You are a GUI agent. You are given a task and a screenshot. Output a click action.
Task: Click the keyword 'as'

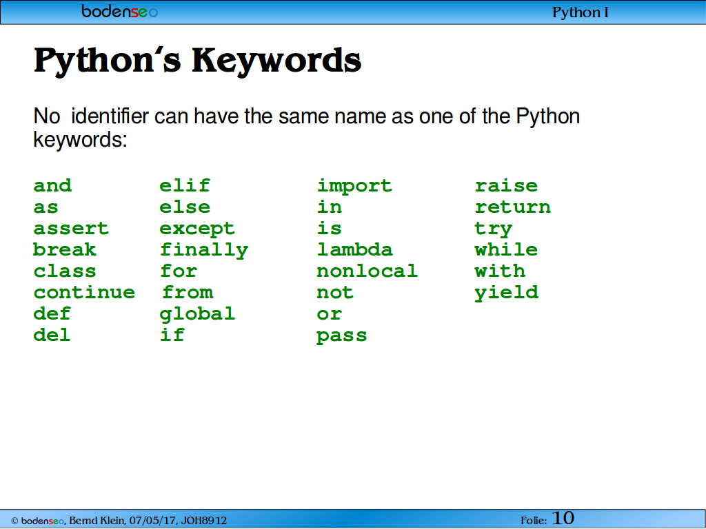point(46,207)
